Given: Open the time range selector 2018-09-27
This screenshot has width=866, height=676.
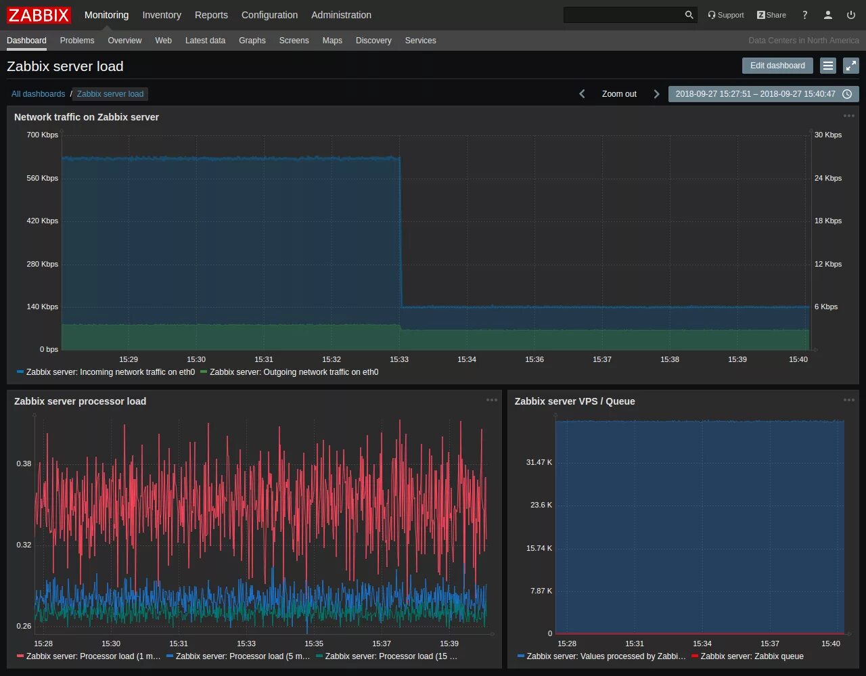Looking at the screenshot, I should [x=764, y=94].
